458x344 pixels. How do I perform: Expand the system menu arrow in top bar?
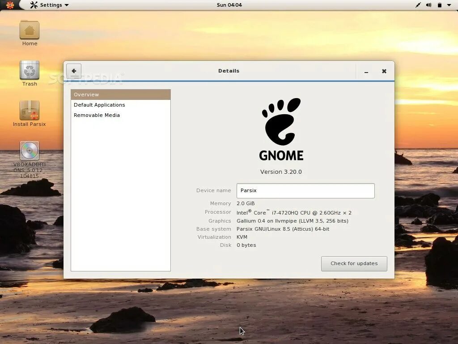click(449, 5)
